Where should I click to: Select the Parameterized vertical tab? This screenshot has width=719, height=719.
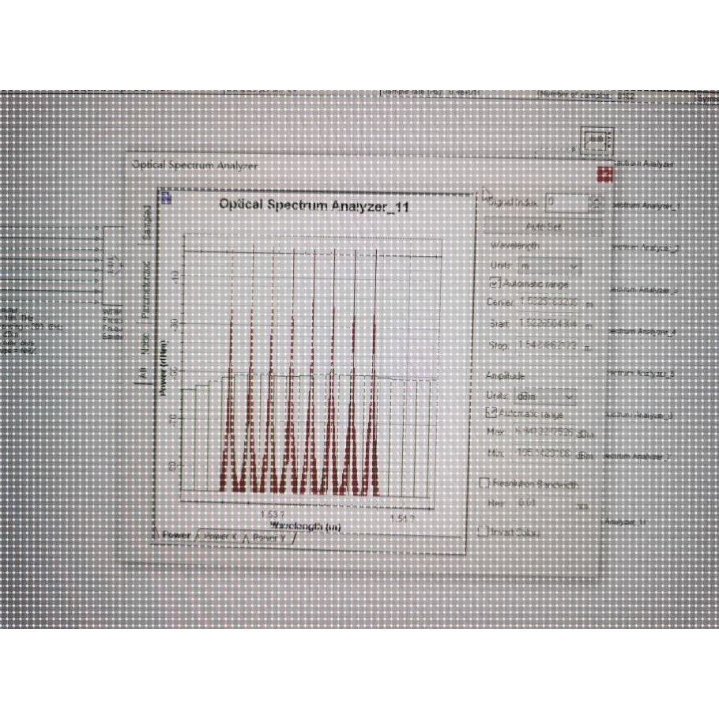[146, 290]
